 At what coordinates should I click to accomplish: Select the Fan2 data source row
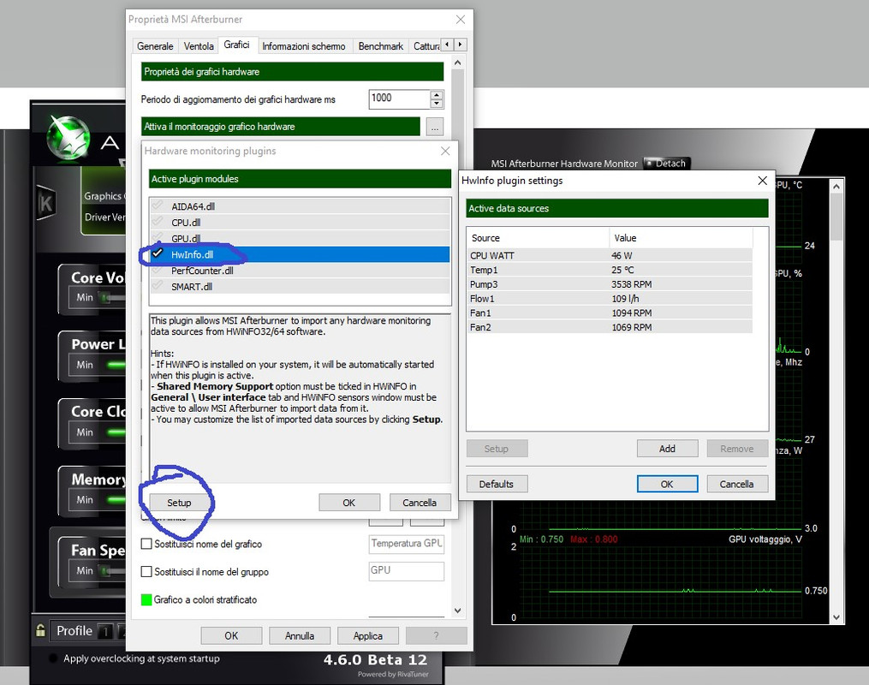(x=610, y=327)
